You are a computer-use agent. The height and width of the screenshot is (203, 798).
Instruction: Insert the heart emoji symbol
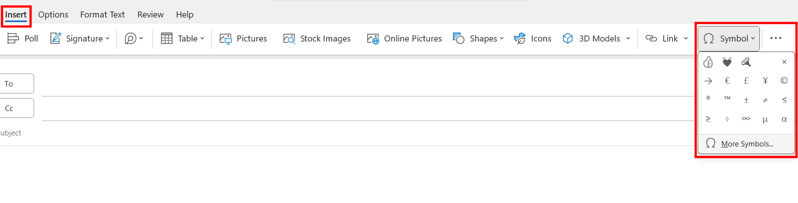(x=727, y=62)
